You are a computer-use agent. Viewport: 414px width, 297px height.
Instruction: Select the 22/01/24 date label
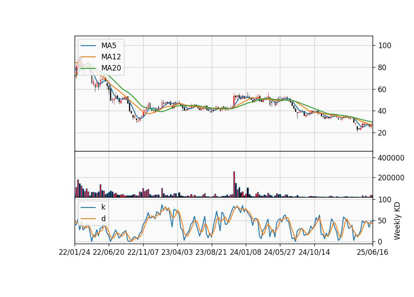(x=75, y=252)
